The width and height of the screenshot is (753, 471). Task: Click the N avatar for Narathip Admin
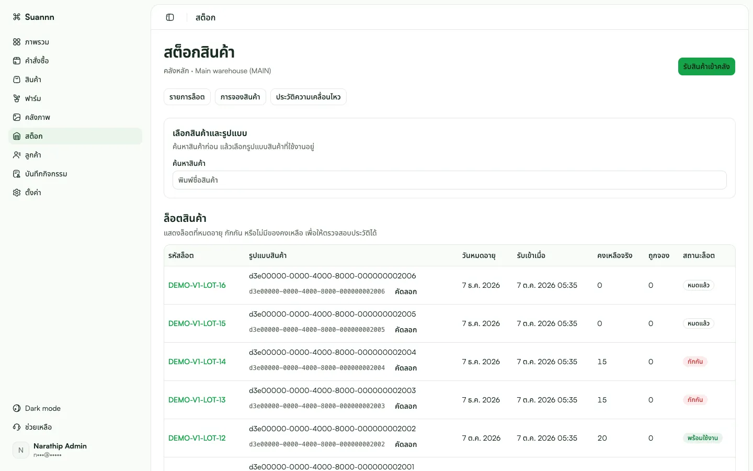pyautogui.click(x=21, y=450)
